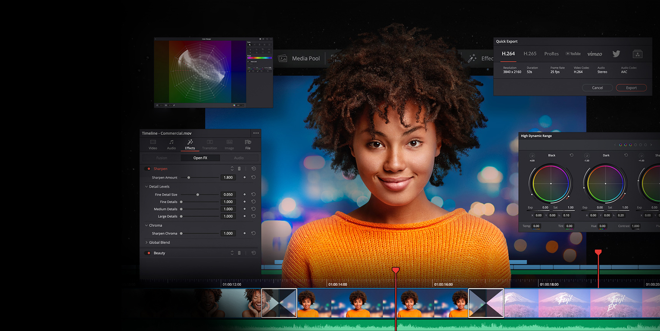The height and width of the screenshot is (331, 660).
Task: Select the first HDR zone page dot
Action: pos(620,145)
